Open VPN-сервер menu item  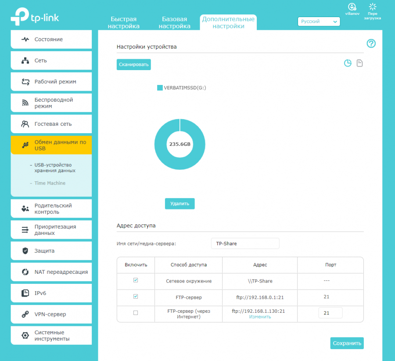click(51, 314)
